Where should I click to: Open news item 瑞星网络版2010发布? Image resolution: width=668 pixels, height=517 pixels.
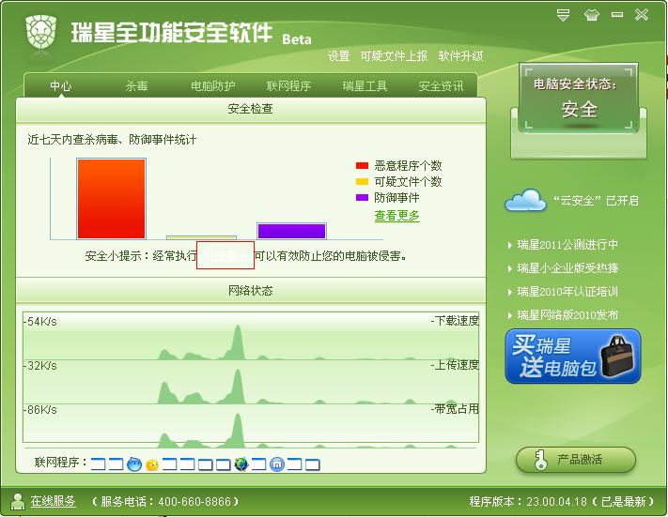(x=567, y=315)
